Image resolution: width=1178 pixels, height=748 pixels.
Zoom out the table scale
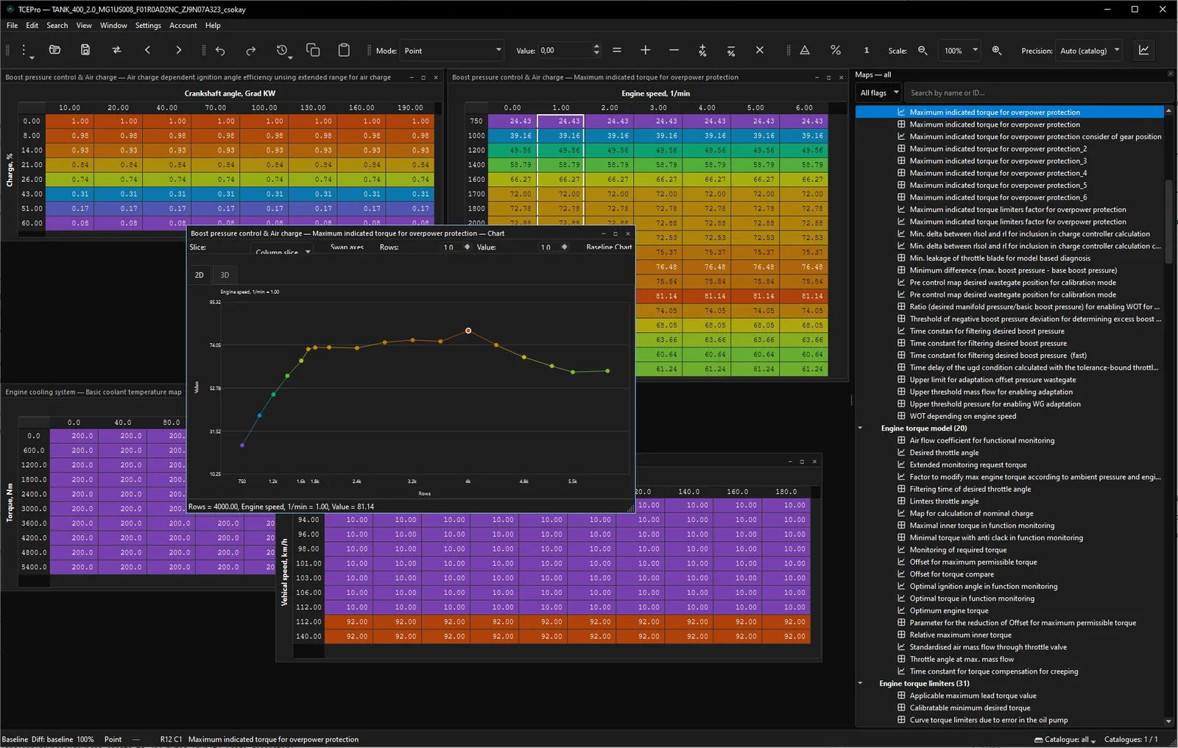[x=923, y=50]
